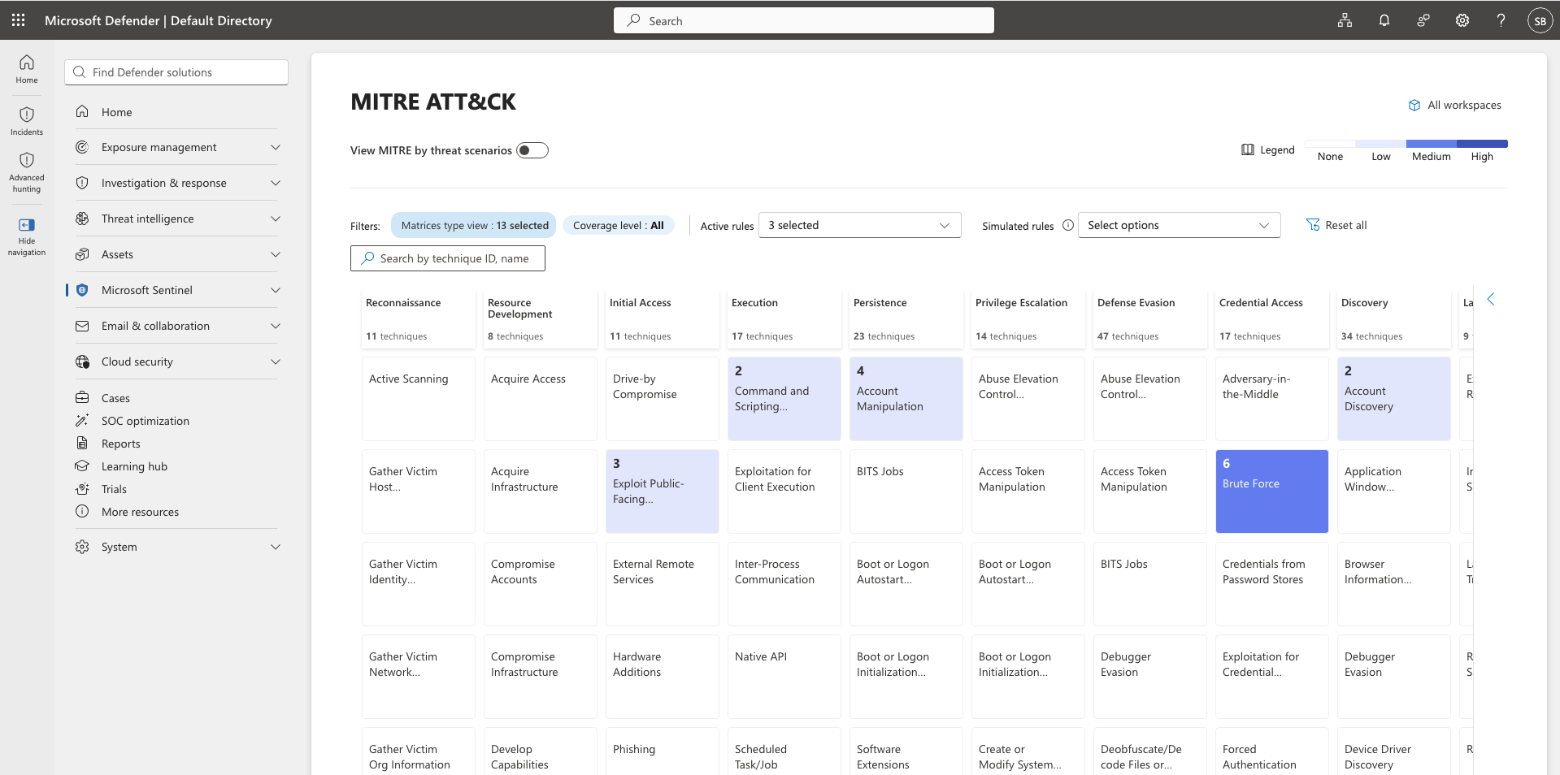Expand Email & collaboration chevron
The image size is (1560, 775).
tap(276, 326)
